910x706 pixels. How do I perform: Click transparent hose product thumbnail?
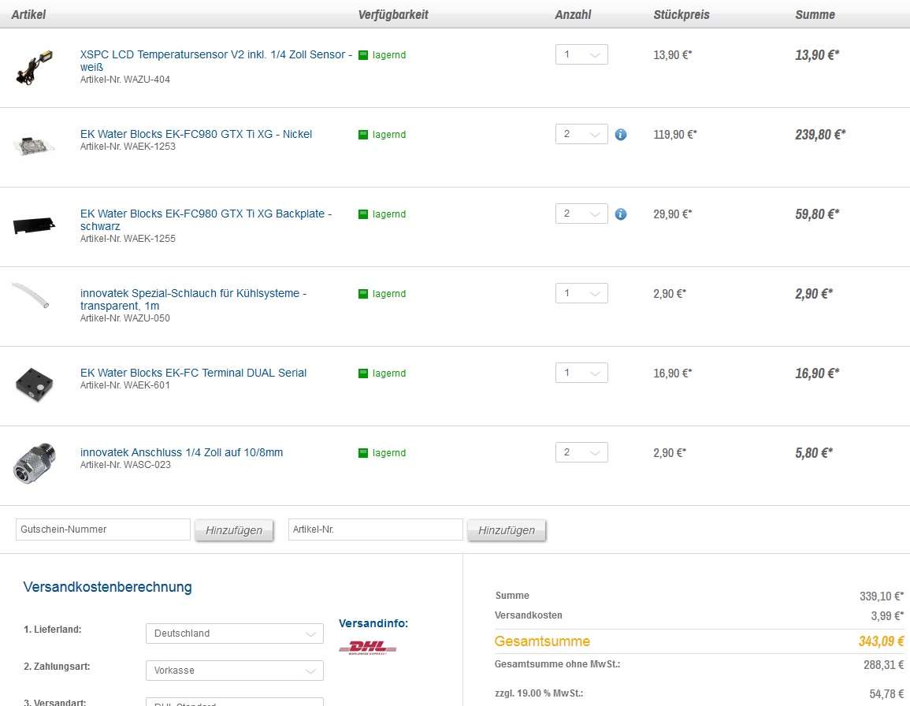31,295
